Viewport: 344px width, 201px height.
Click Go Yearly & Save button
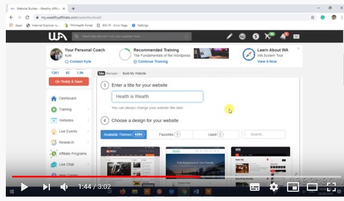[69, 82]
